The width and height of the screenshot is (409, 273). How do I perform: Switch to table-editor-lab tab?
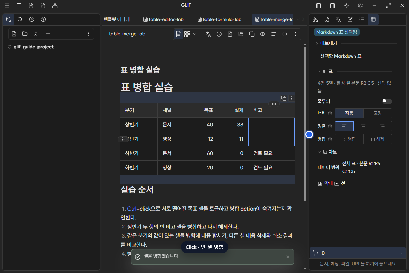163,19
